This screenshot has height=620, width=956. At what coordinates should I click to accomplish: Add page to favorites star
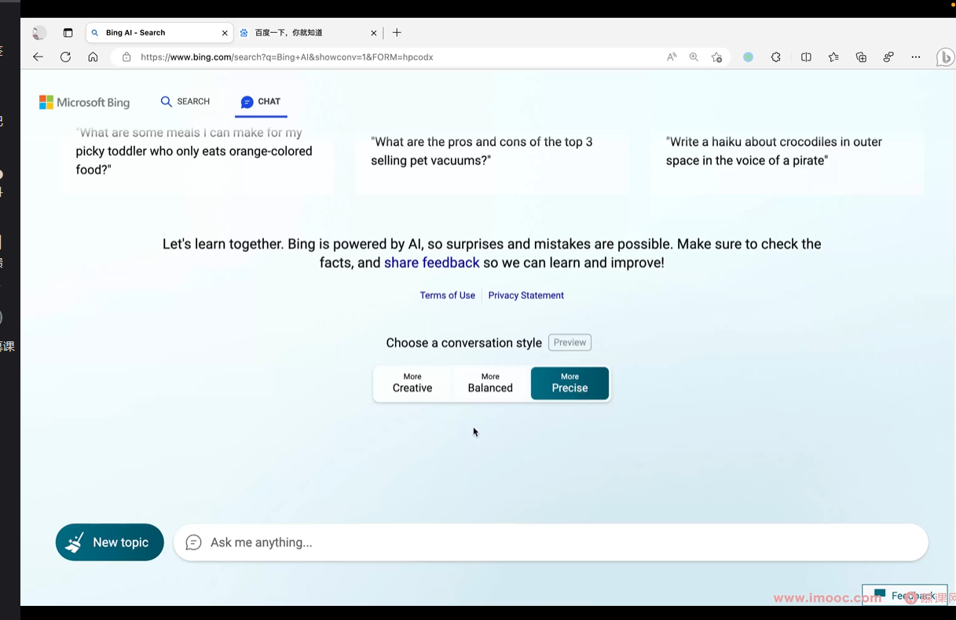tap(716, 57)
